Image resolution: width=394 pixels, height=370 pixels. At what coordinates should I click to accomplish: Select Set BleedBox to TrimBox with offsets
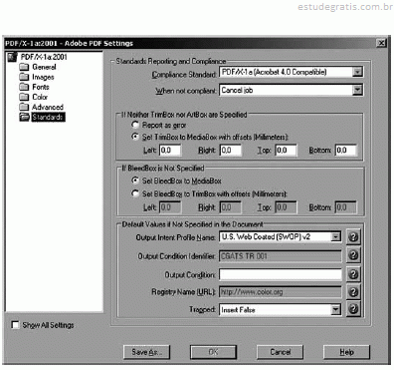pos(135,193)
